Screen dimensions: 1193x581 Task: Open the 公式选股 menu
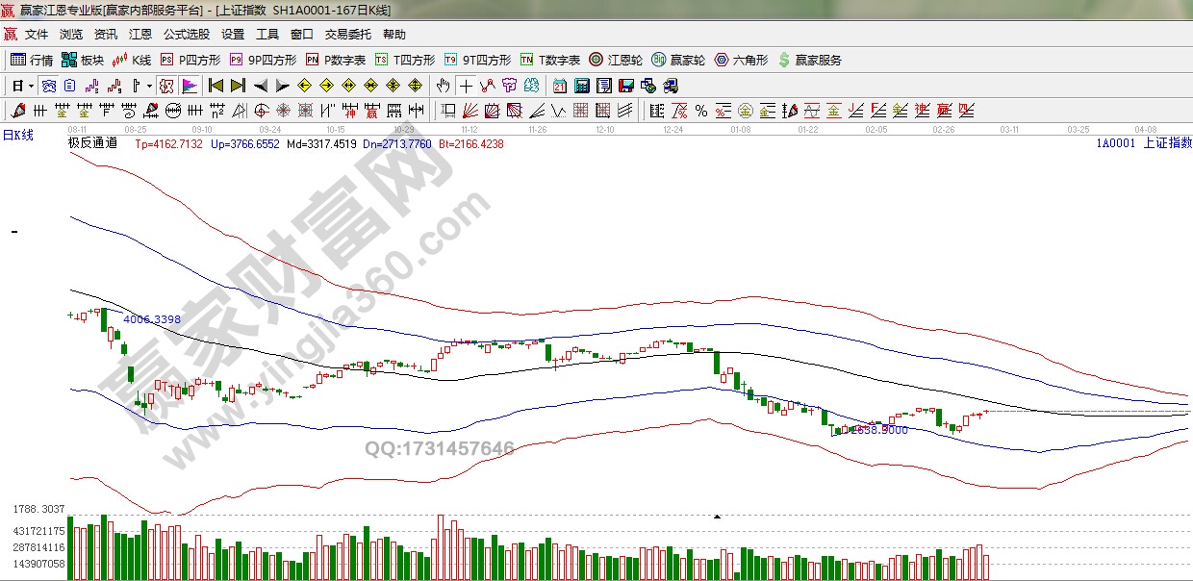186,34
